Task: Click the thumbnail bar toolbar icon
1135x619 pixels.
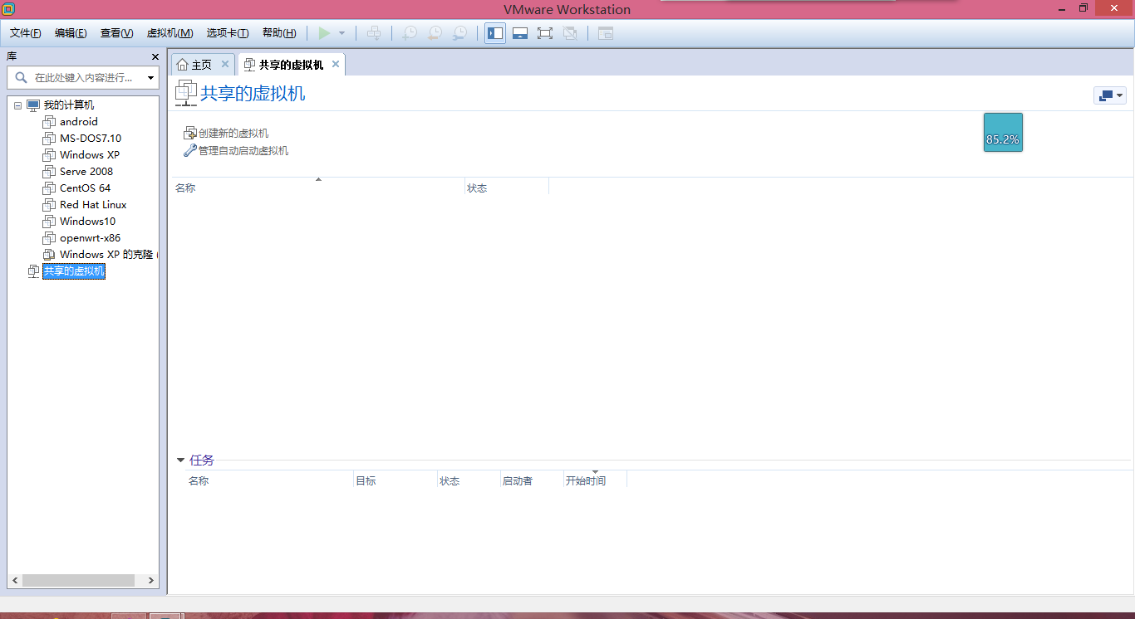Action: [x=520, y=33]
